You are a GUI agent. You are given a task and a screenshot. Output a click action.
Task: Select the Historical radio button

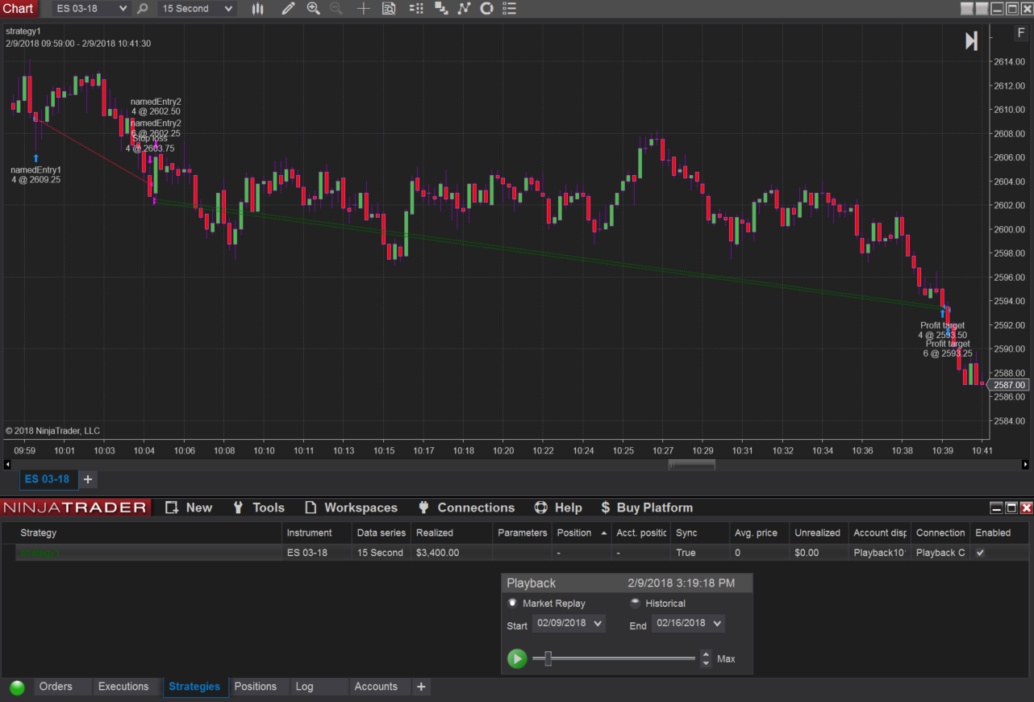tap(636, 603)
